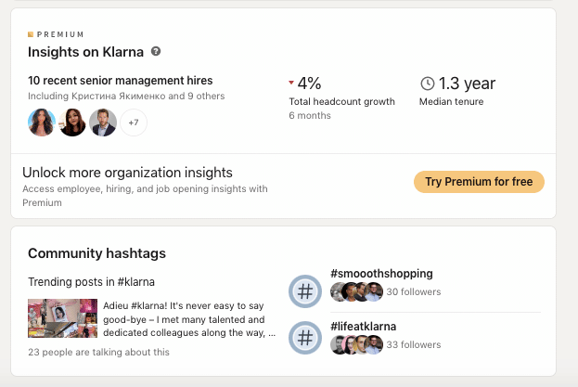Open the #smooothshopping hashtag icon
Image resolution: width=578 pixels, height=387 pixels.
pyautogui.click(x=305, y=291)
